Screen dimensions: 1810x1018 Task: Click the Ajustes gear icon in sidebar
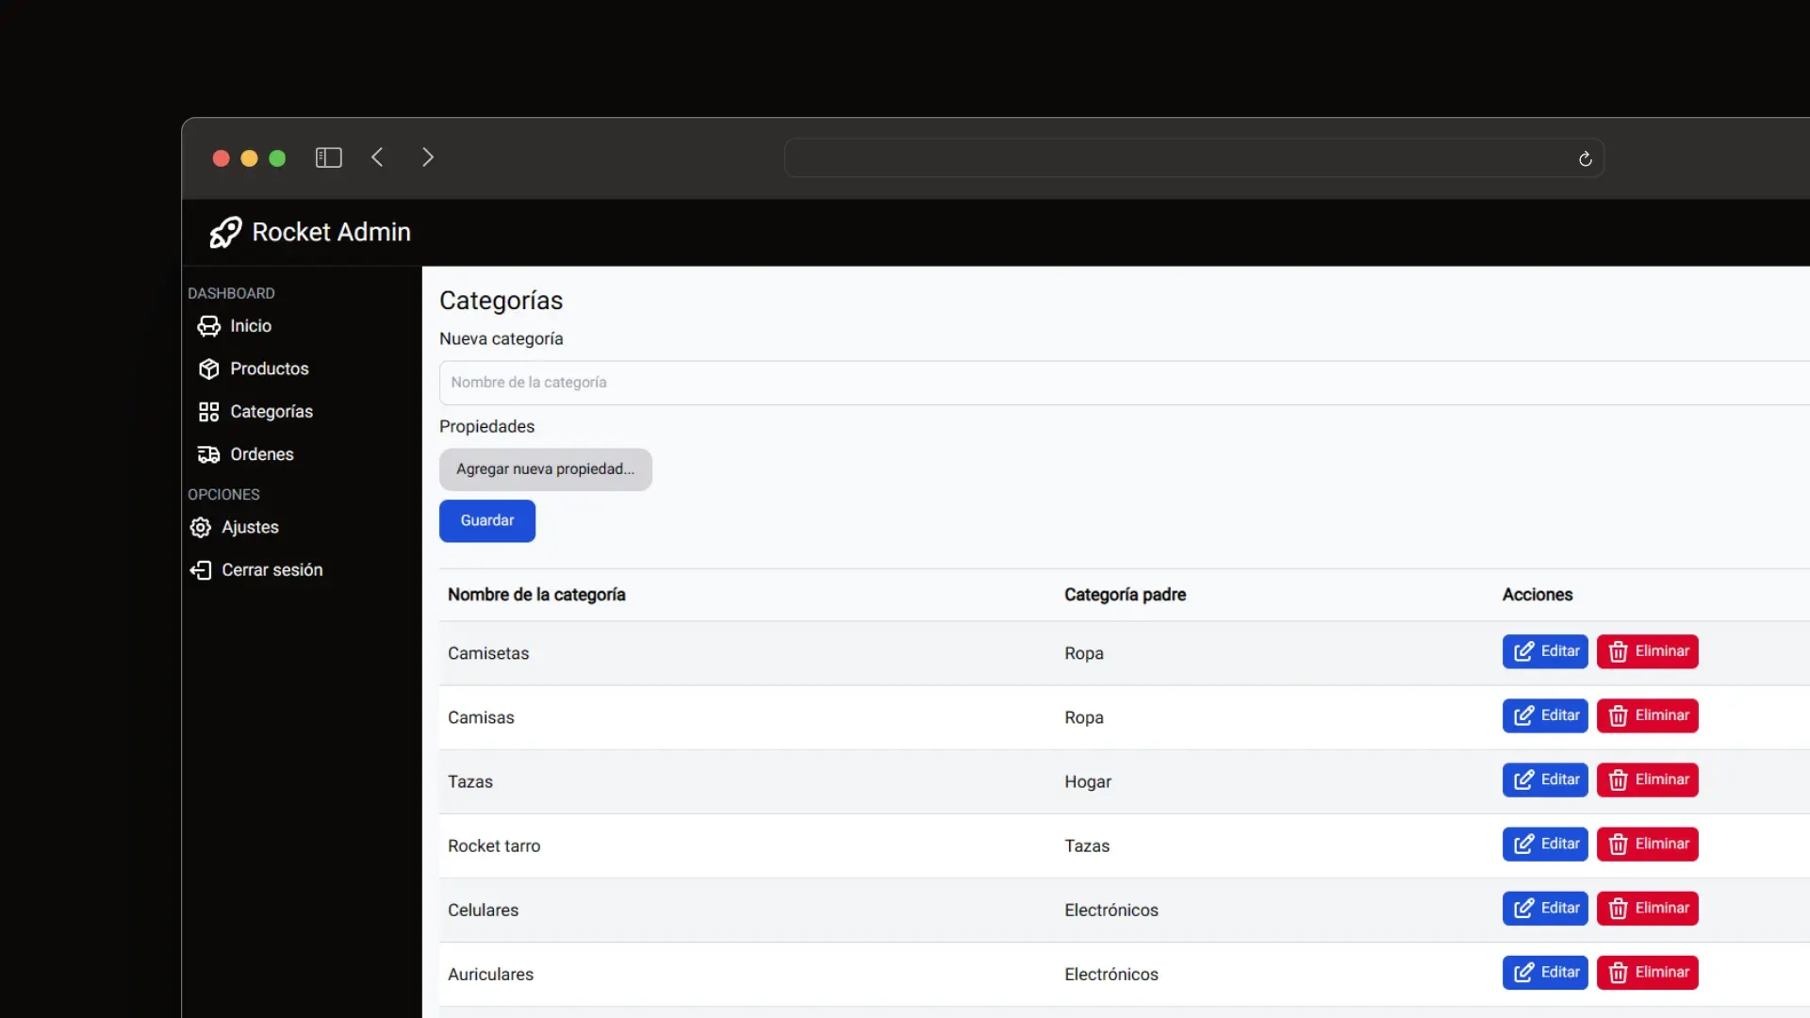pos(200,528)
